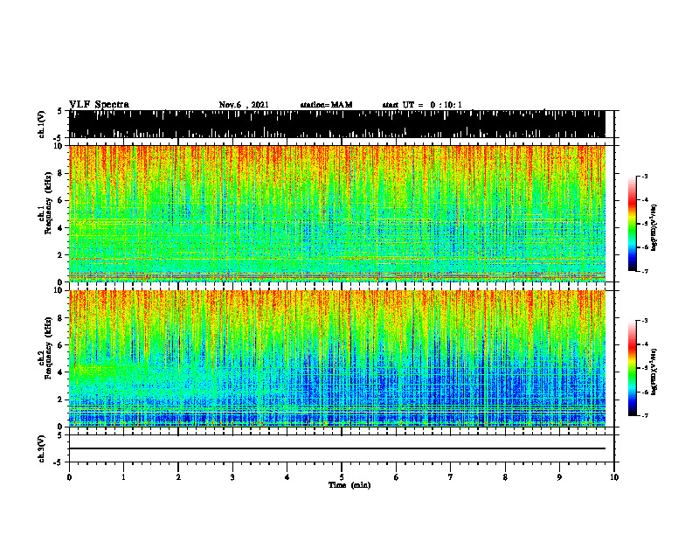The width and height of the screenshot is (692, 535).
Task: Click the '2' kHz tick of ch.1 spectrogram
Action: pos(61,255)
